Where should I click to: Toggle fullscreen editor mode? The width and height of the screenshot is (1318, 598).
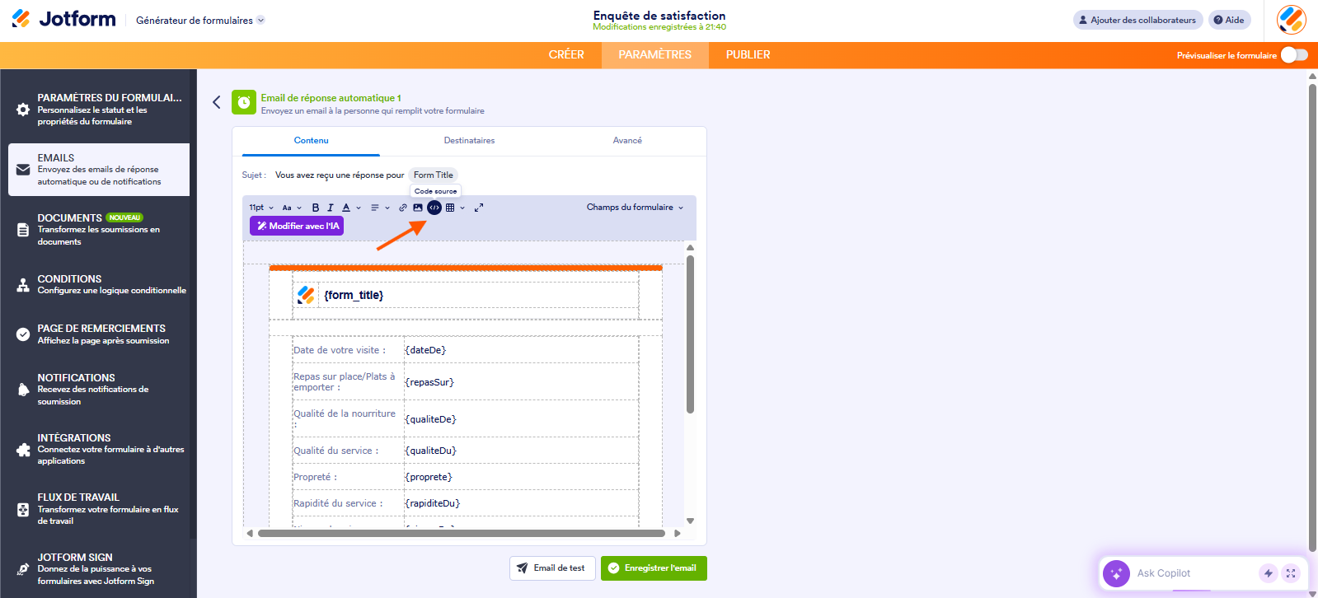coord(479,208)
